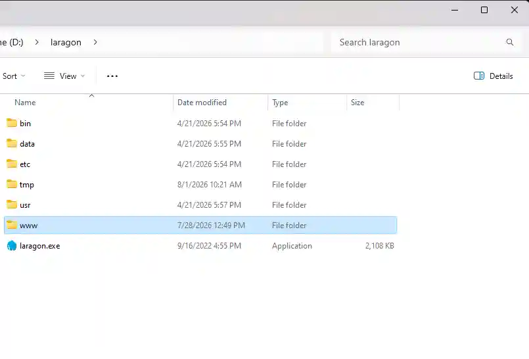Select the www folder icon
The image size is (529, 359).
pos(11,225)
